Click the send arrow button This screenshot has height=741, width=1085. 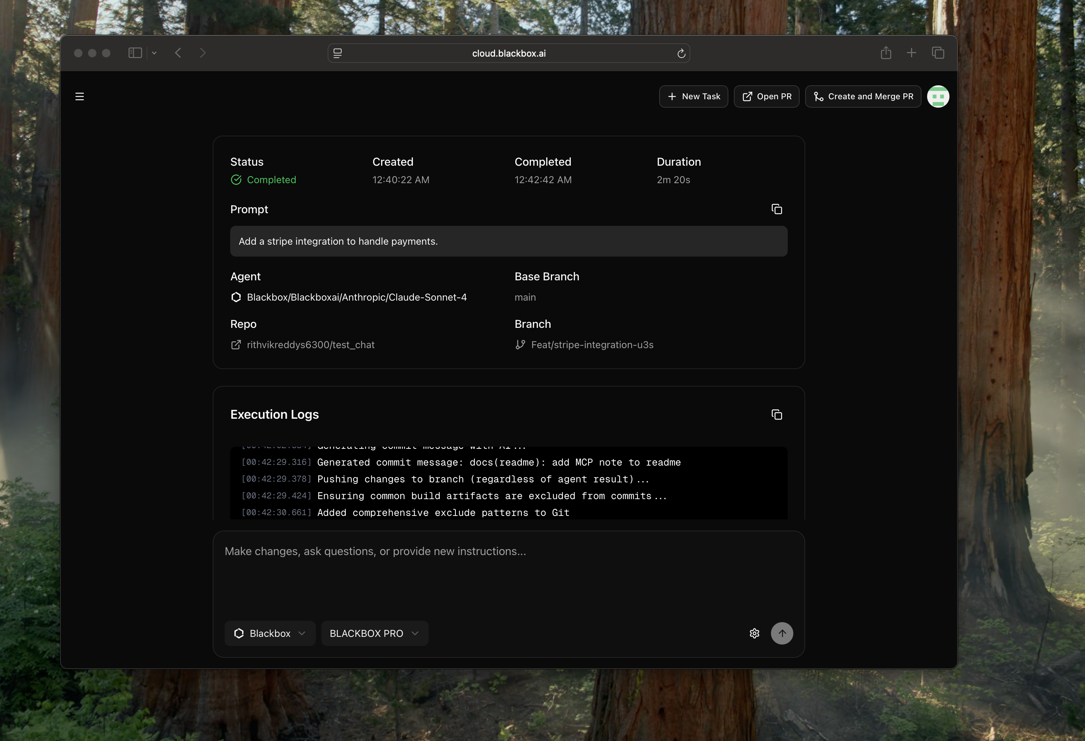click(x=782, y=634)
